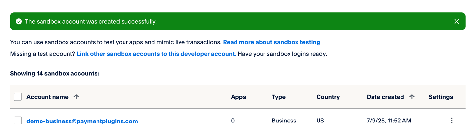Image resolution: width=470 pixels, height=131 pixels.
Task: Click the 7/9/25, 11:52 AM date cell
Action: 389,121
